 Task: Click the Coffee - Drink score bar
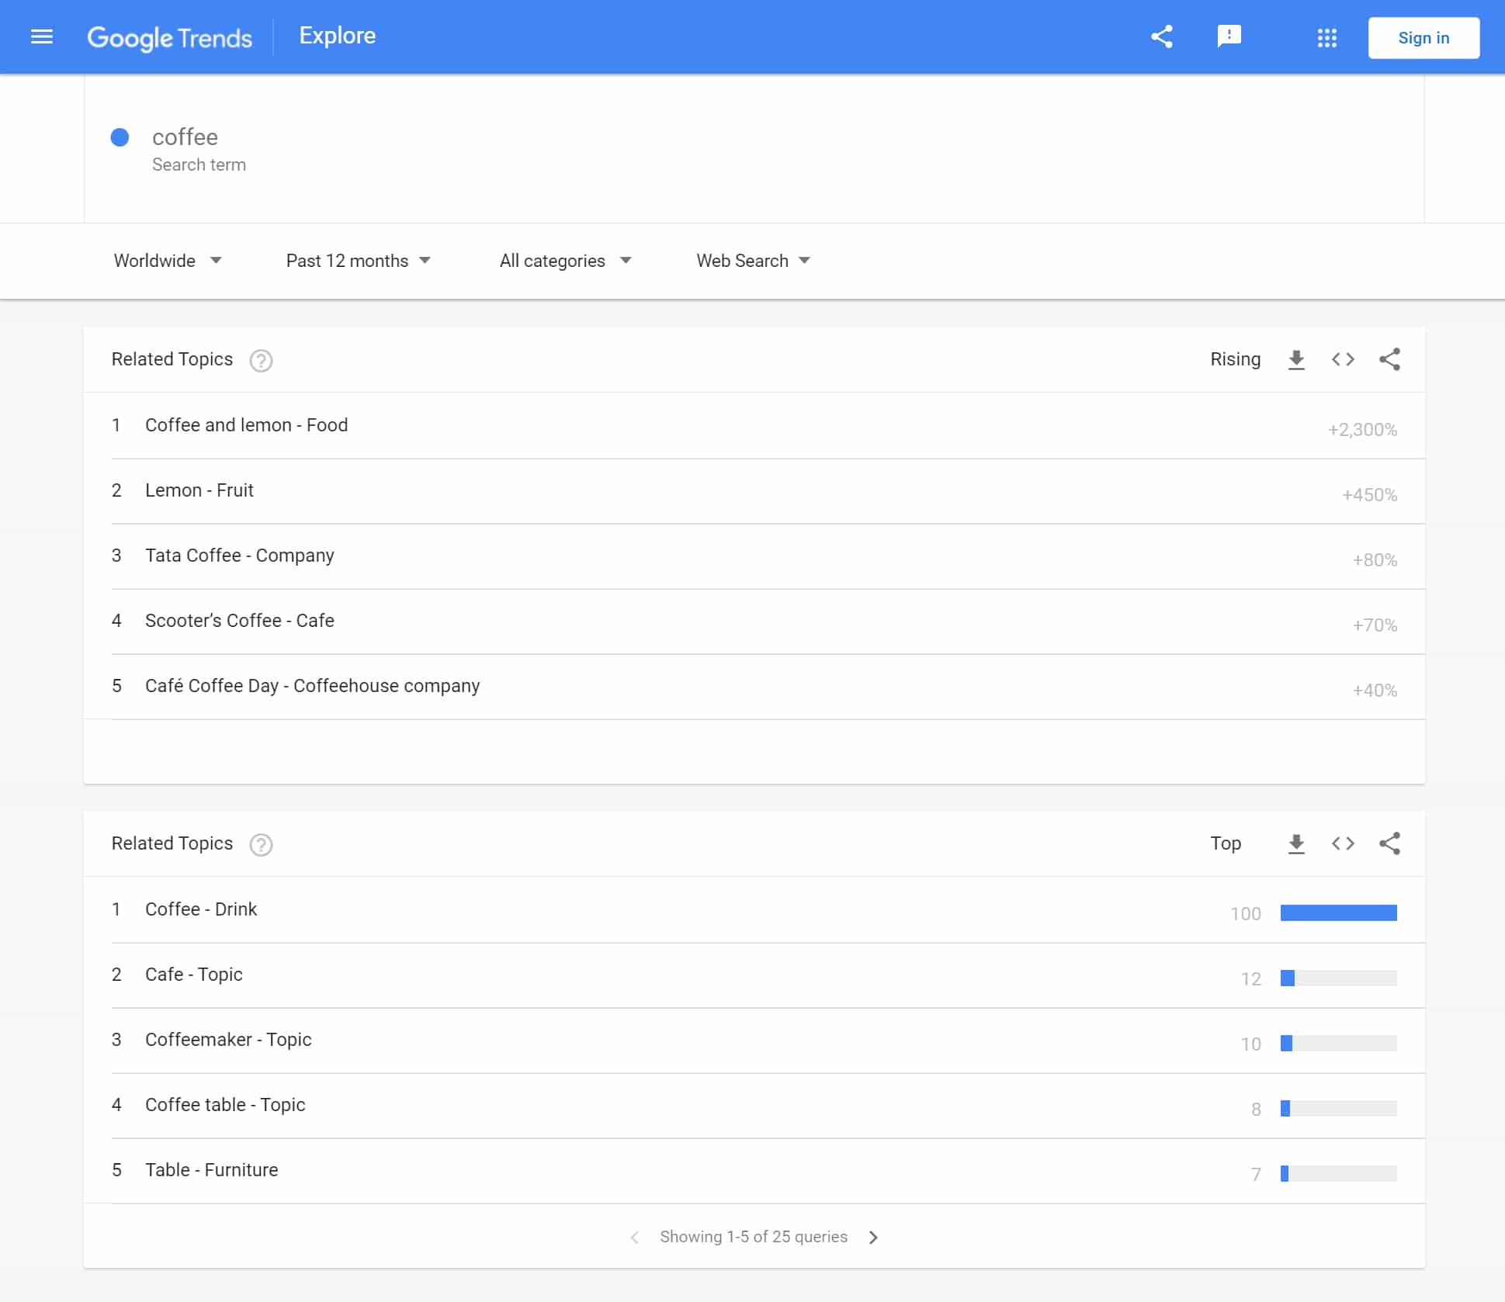coord(1338,912)
